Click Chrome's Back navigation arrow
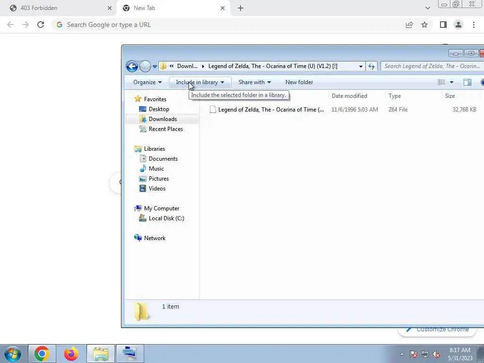Screen dimensions: 484x363 (x=10, y=25)
